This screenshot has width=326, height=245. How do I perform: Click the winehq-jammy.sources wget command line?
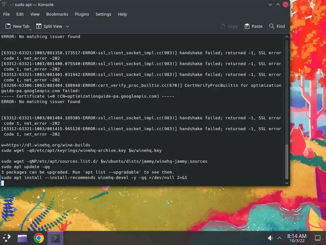[x=104, y=161]
